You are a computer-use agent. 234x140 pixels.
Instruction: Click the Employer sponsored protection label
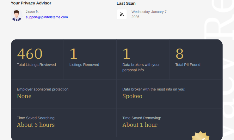click(43, 89)
